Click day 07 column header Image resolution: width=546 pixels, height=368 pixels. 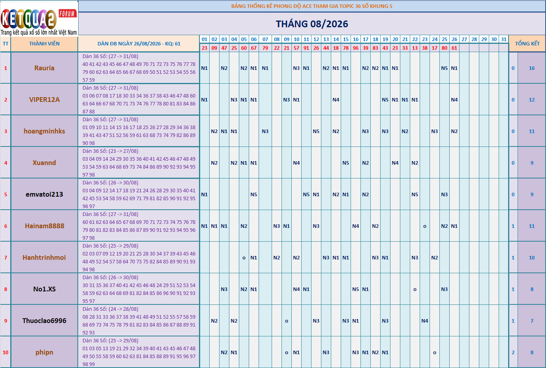click(265, 39)
